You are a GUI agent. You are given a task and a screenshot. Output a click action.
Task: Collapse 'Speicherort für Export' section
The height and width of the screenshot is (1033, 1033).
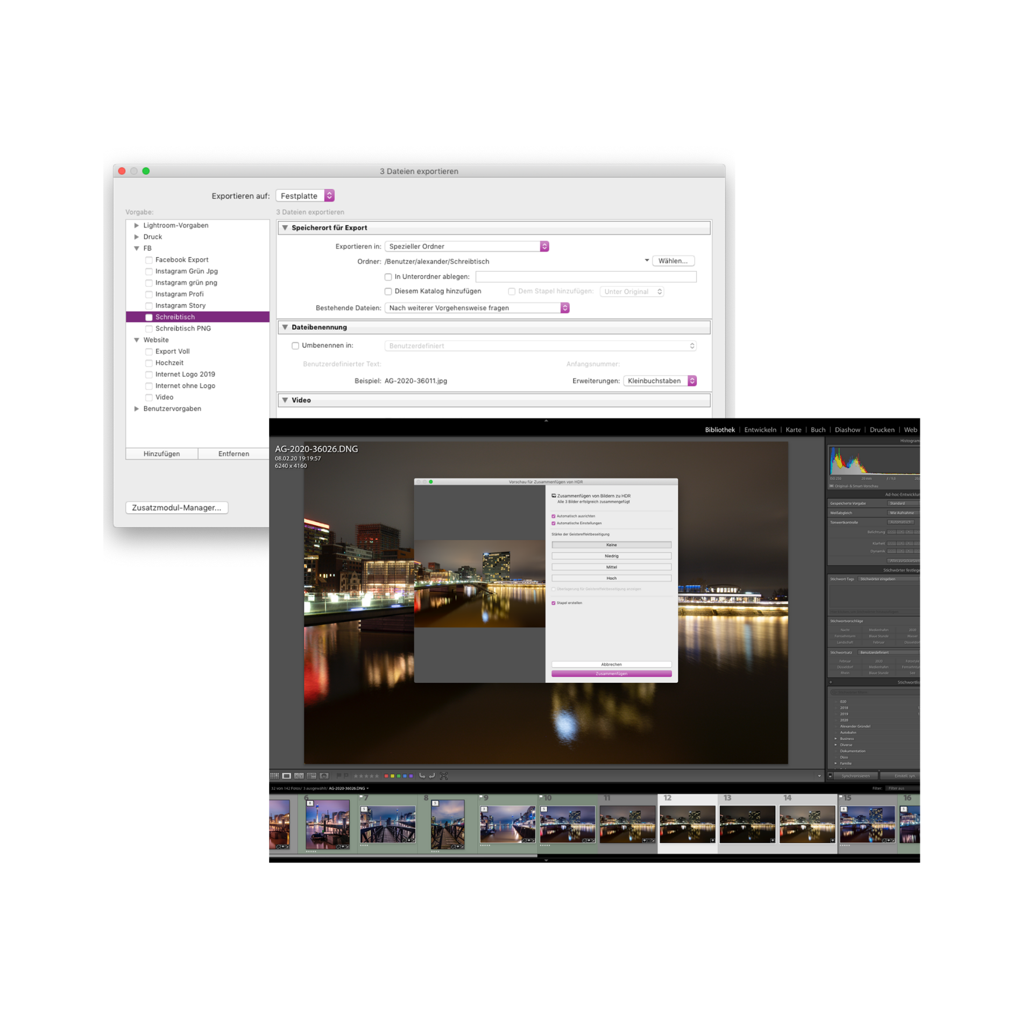(x=285, y=228)
